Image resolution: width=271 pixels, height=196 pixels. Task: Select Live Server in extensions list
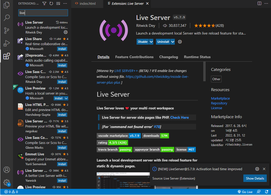tap(43, 27)
